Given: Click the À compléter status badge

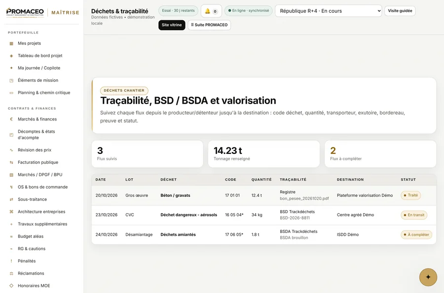Looking at the screenshot, I should click(416, 234).
